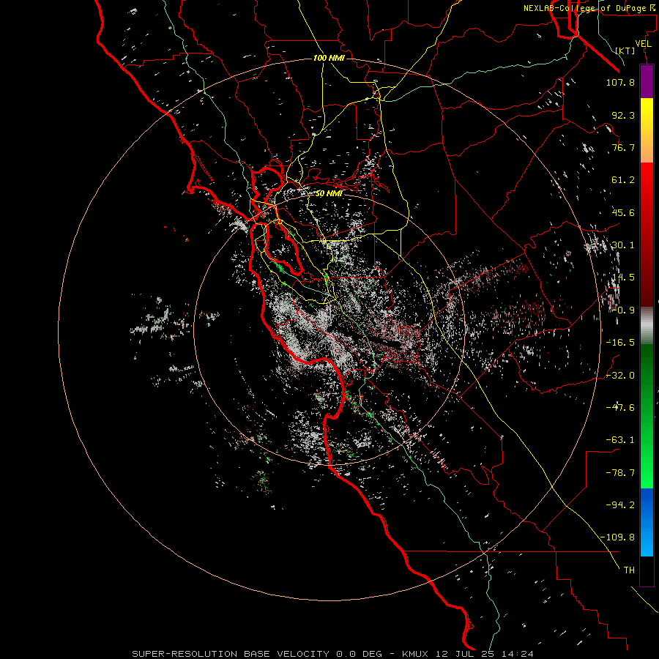Screen dimensions: 659x659
Task: Click the 76.7 legend value
Action: pos(623,147)
